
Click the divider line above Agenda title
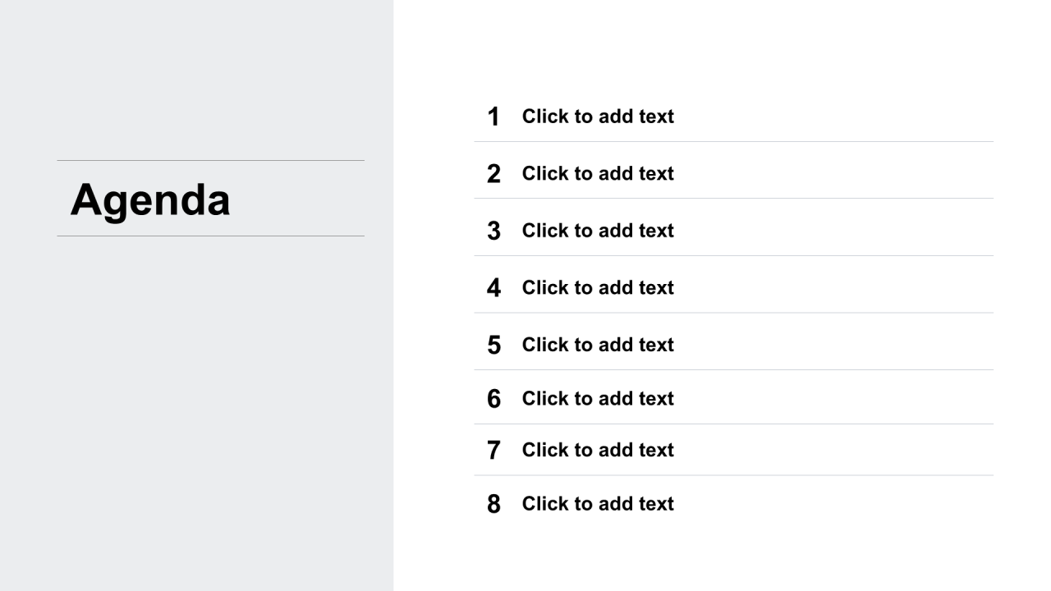pos(210,160)
